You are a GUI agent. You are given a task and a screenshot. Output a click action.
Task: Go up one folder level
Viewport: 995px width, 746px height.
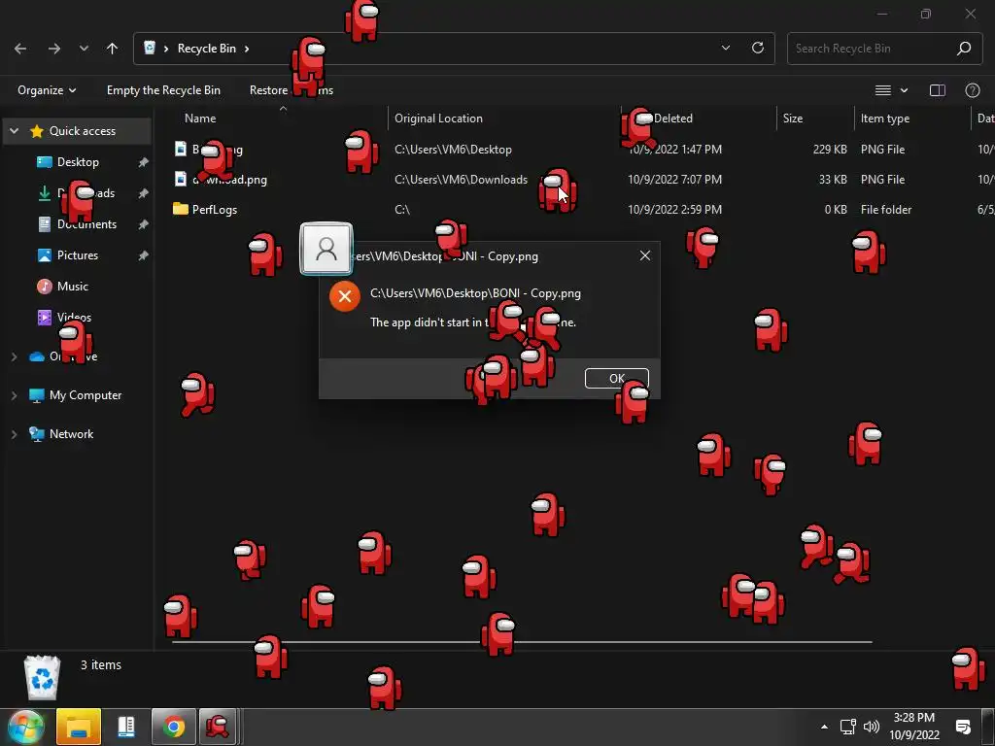113,49
